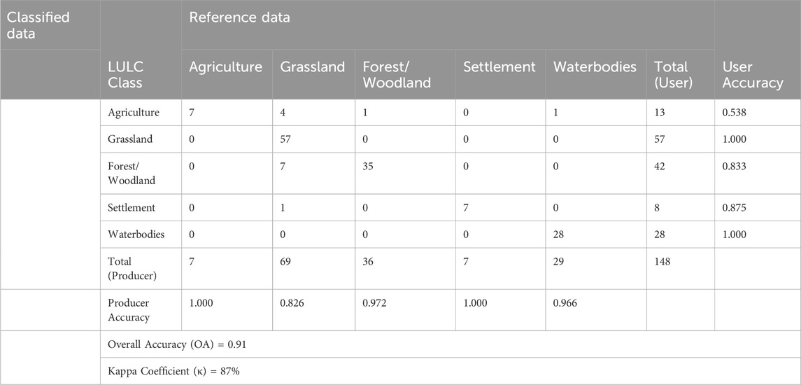Screen dimensions: 801x385
Task: Click the Total (User) column header
Action: tap(681, 75)
